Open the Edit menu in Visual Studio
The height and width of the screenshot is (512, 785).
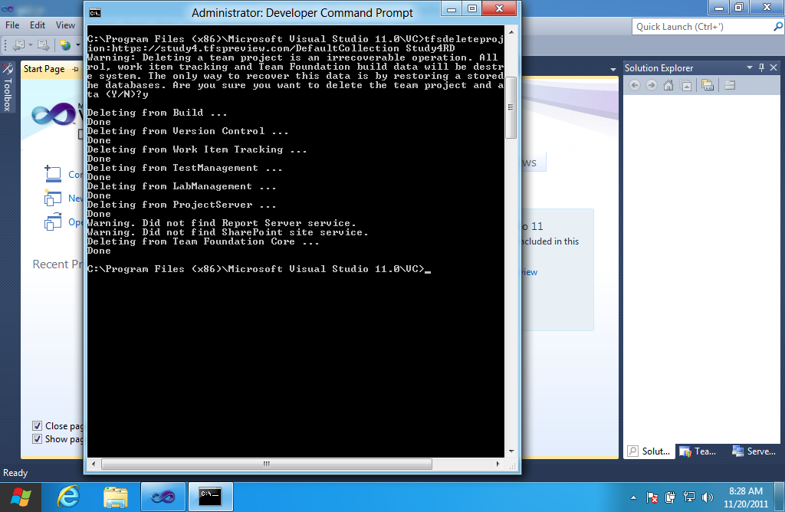point(37,25)
